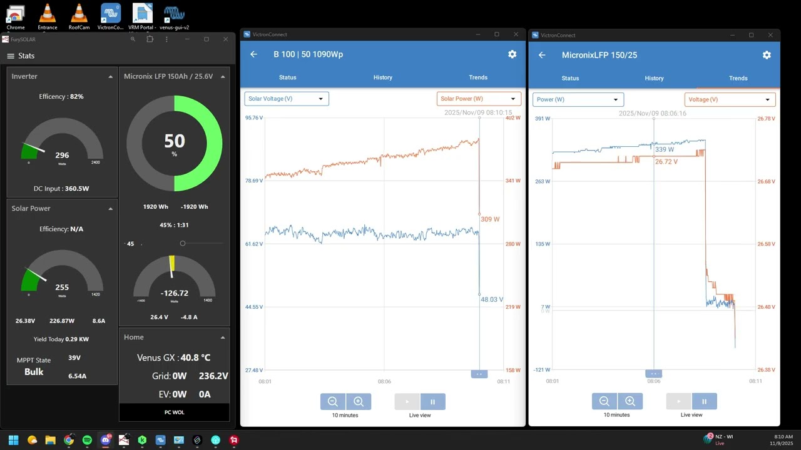The width and height of the screenshot is (801, 450).
Task: Click the battery -126.72 watts gauge
Action: pos(175,279)
